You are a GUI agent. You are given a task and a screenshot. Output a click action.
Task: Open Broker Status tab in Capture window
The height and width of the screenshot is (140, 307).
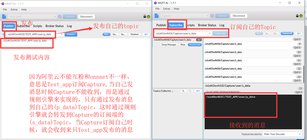click(207, 25)
